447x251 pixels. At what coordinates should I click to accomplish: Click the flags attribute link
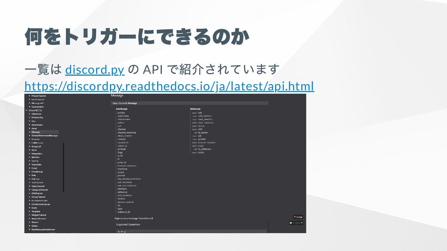point(120,153)
